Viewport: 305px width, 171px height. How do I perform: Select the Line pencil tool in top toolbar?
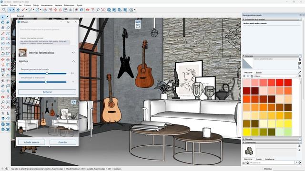click(x=23, y=9)
